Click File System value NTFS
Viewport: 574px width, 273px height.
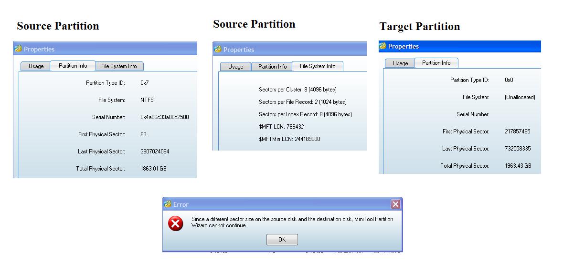(147, 100)
